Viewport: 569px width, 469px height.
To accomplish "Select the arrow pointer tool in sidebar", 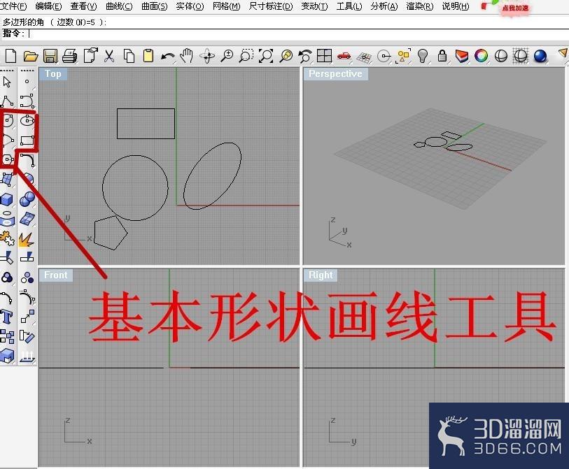I will click(x=7, y=82).
